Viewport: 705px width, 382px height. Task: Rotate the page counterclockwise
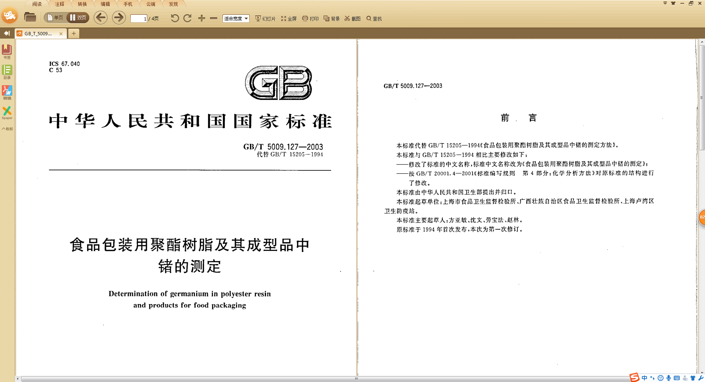(174, 18)
